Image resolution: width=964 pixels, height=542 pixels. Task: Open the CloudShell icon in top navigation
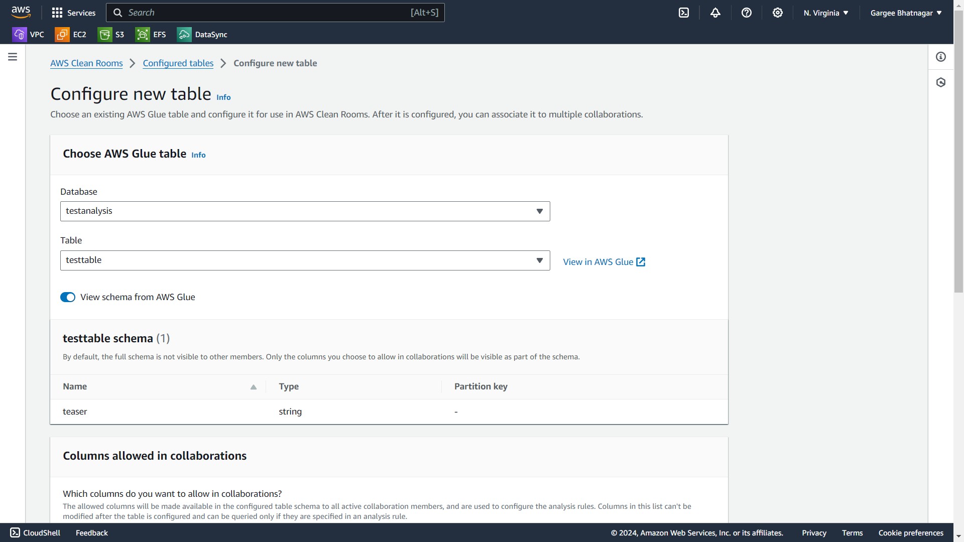pyautogui.click(x=684, y=13)
